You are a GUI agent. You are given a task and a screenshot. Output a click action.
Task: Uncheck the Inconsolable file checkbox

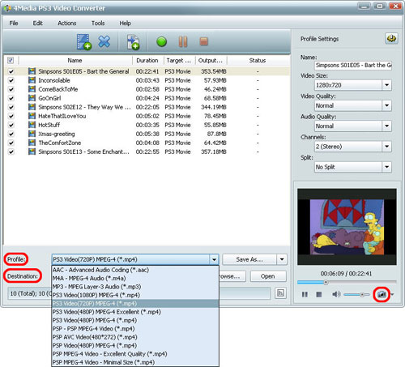coord(11,80)
